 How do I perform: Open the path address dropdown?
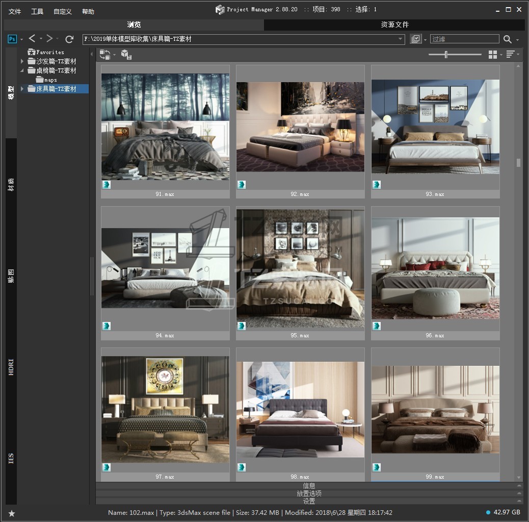pos(401,39)
